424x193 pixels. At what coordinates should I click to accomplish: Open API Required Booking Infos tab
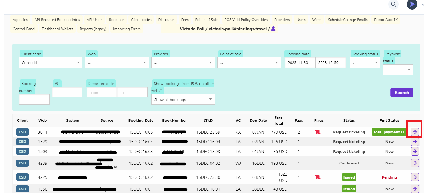point(57,20)
